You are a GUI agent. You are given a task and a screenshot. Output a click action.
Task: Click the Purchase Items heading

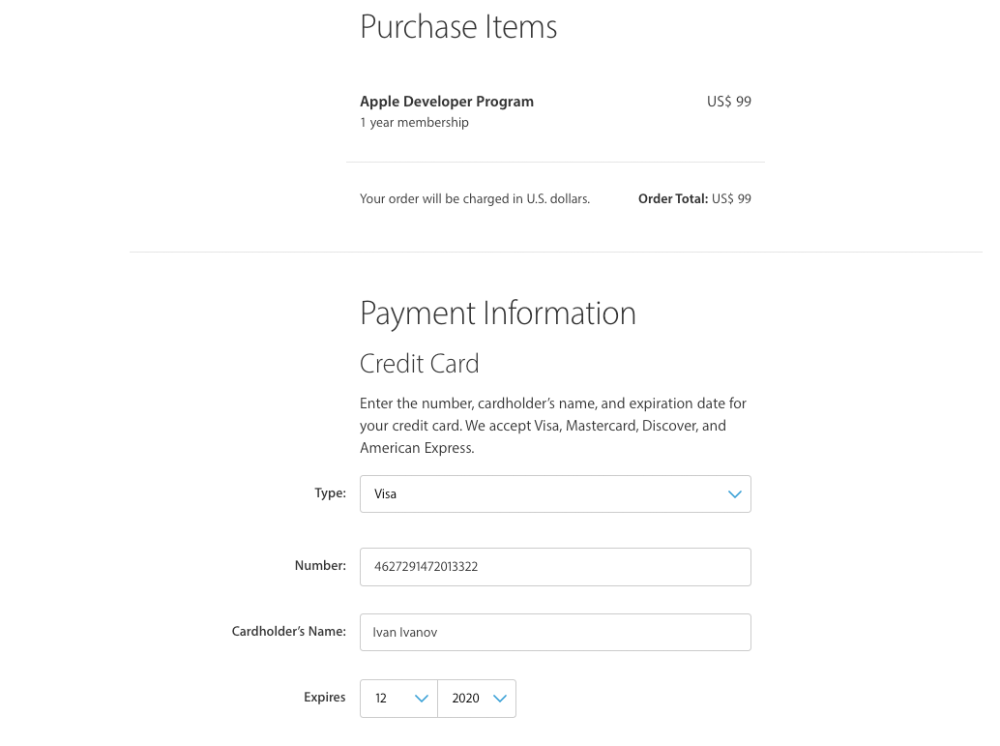458,26
